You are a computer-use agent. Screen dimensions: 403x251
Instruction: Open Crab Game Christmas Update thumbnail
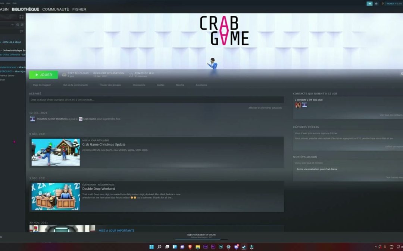coord(56,152)
